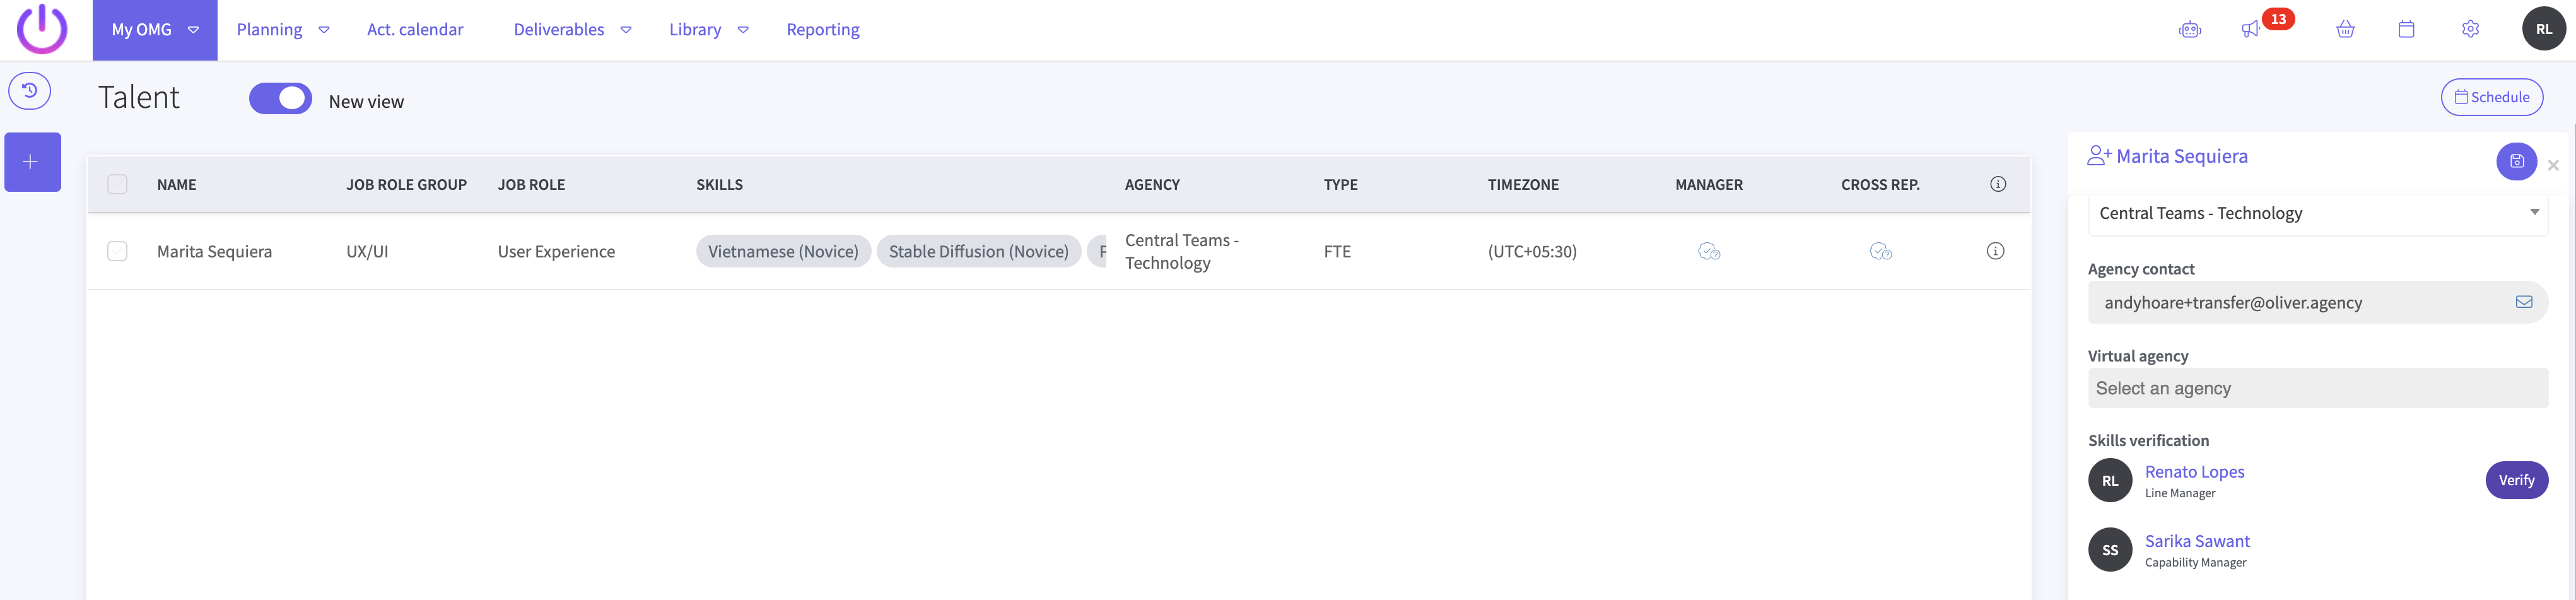Click the robot assistant icon

coord(2190,30)
